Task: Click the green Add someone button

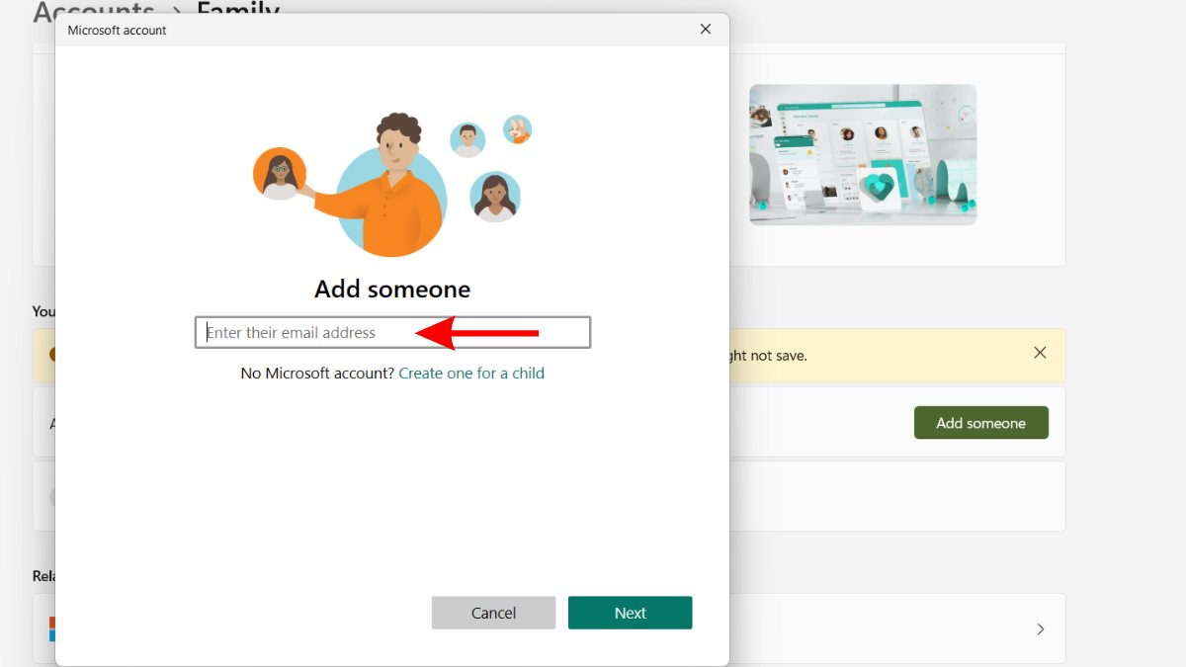Action: (x=980, y=423)
